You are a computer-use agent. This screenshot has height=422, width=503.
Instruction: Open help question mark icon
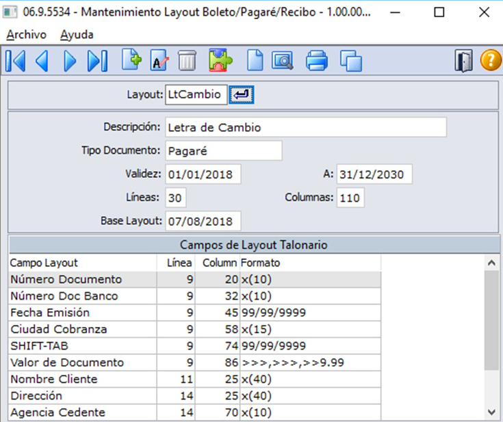point(491,60)
